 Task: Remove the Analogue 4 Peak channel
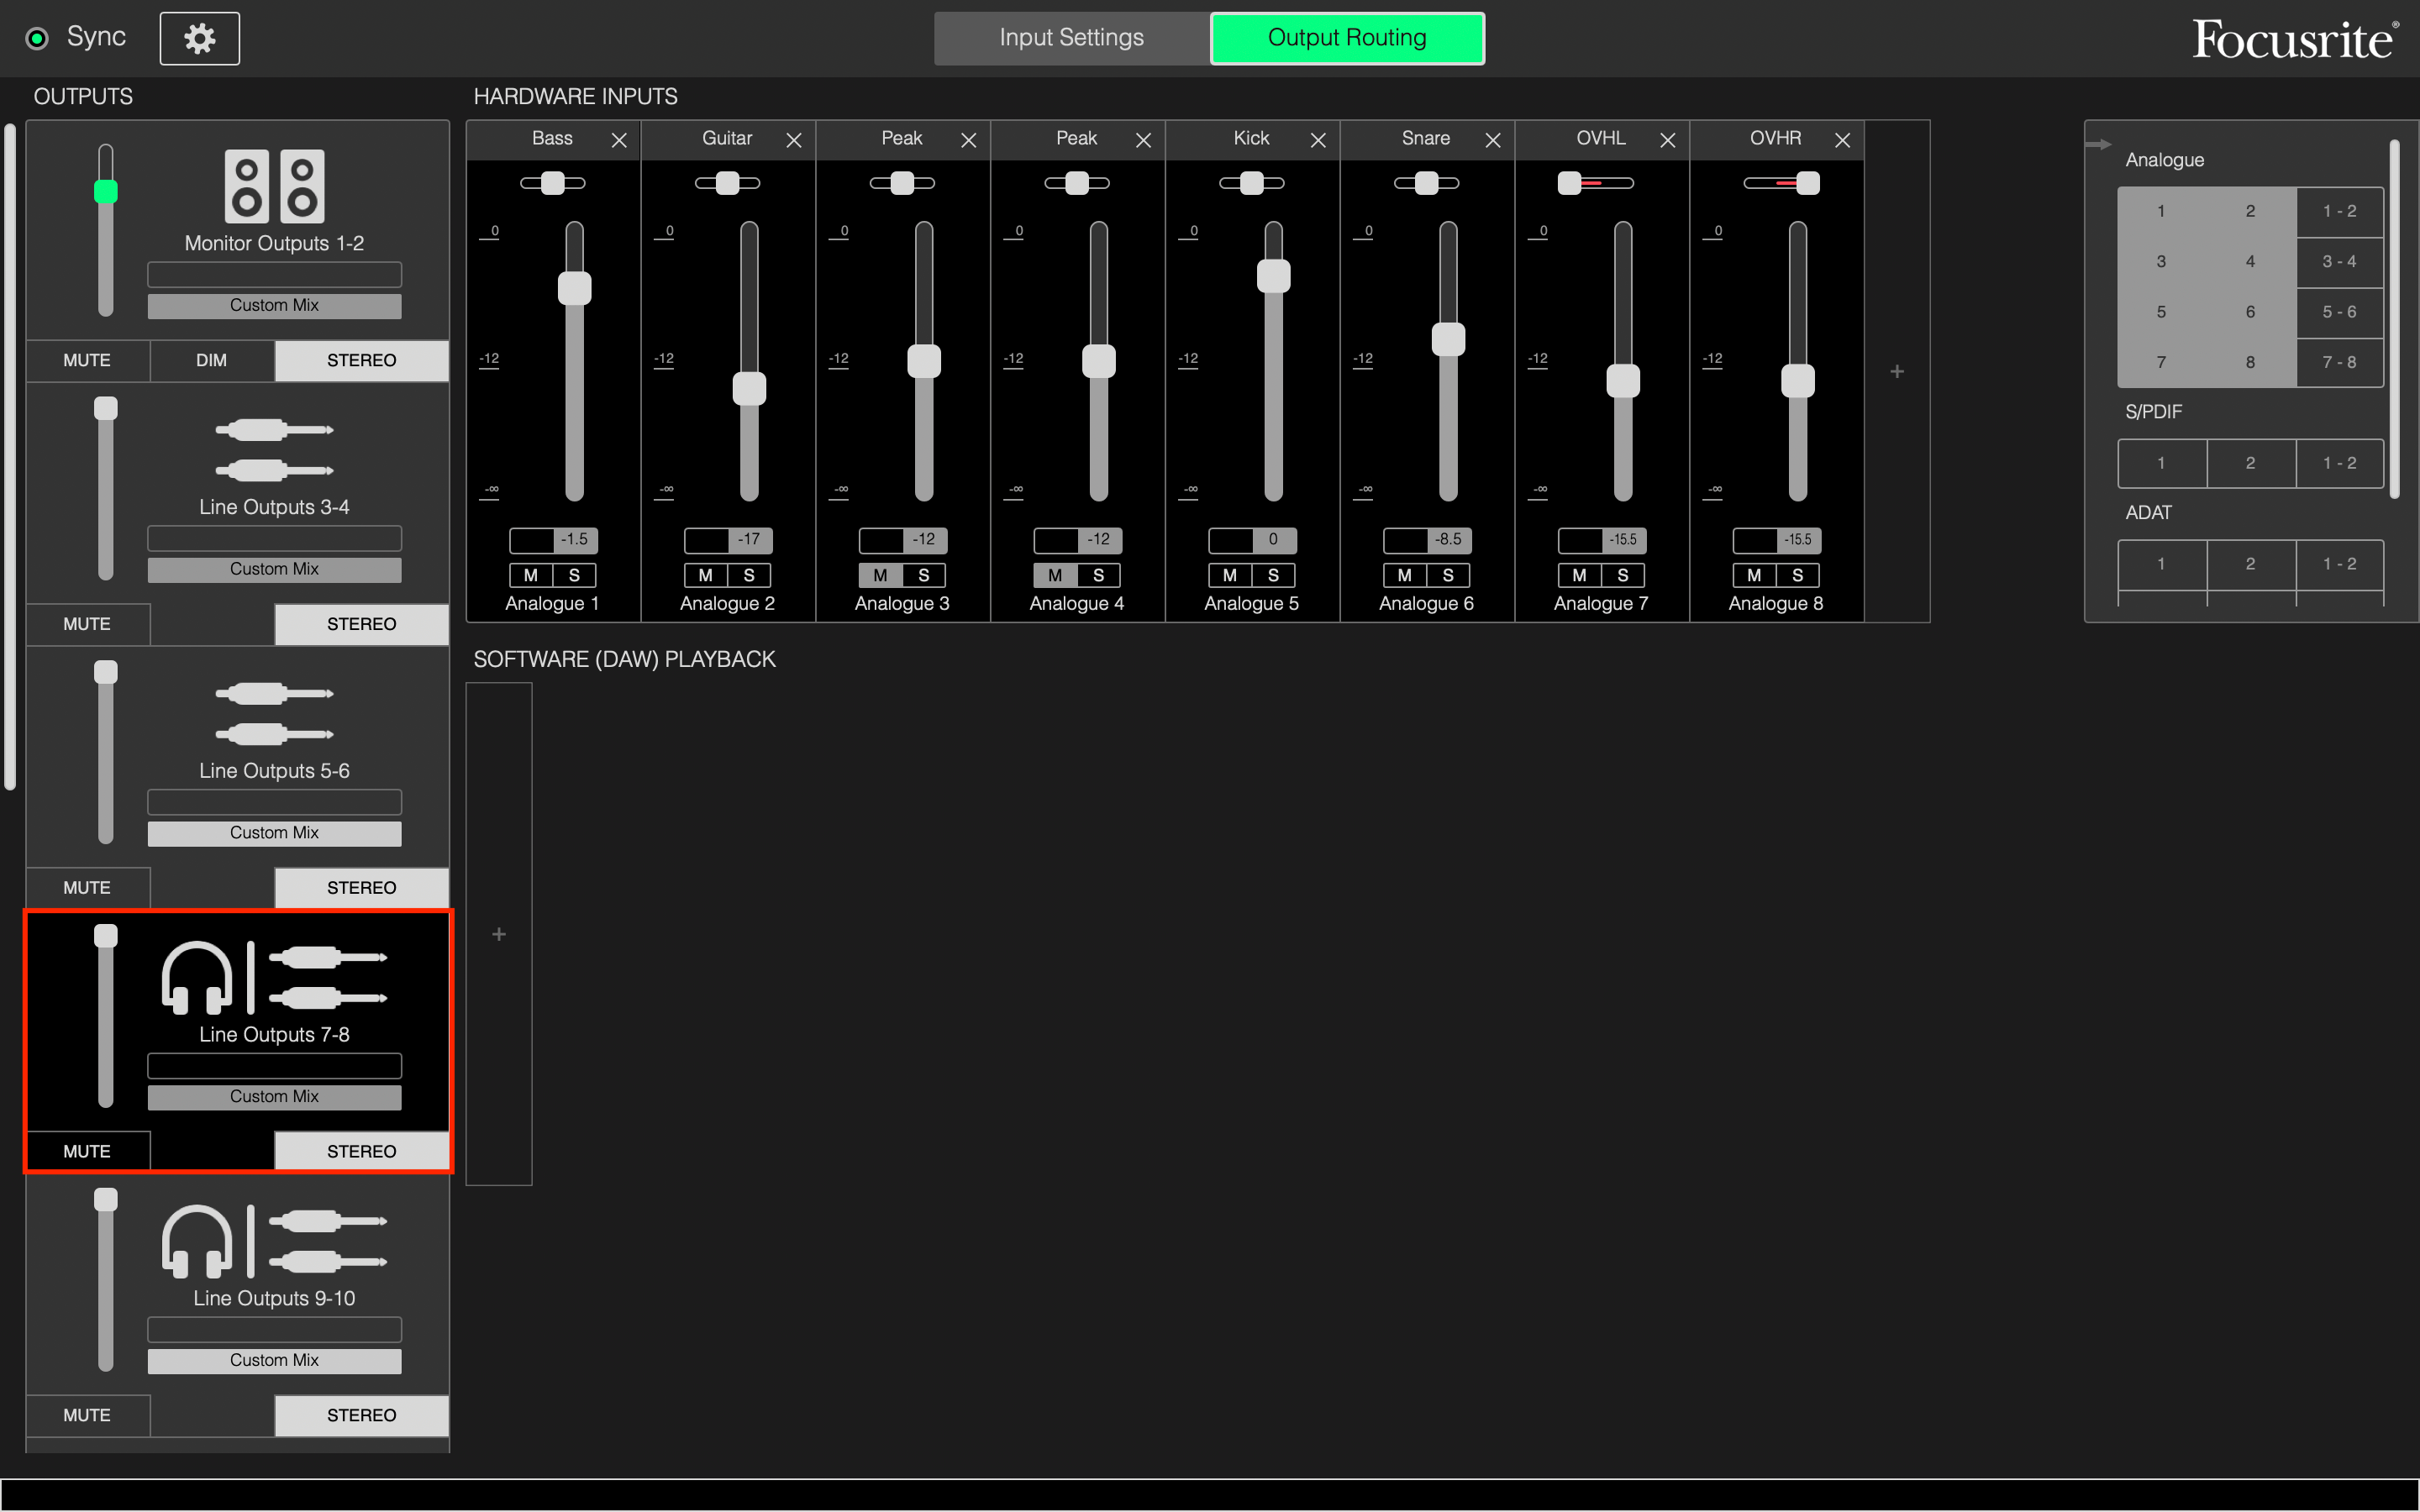pyautogui.click(x=1143, y=140)
